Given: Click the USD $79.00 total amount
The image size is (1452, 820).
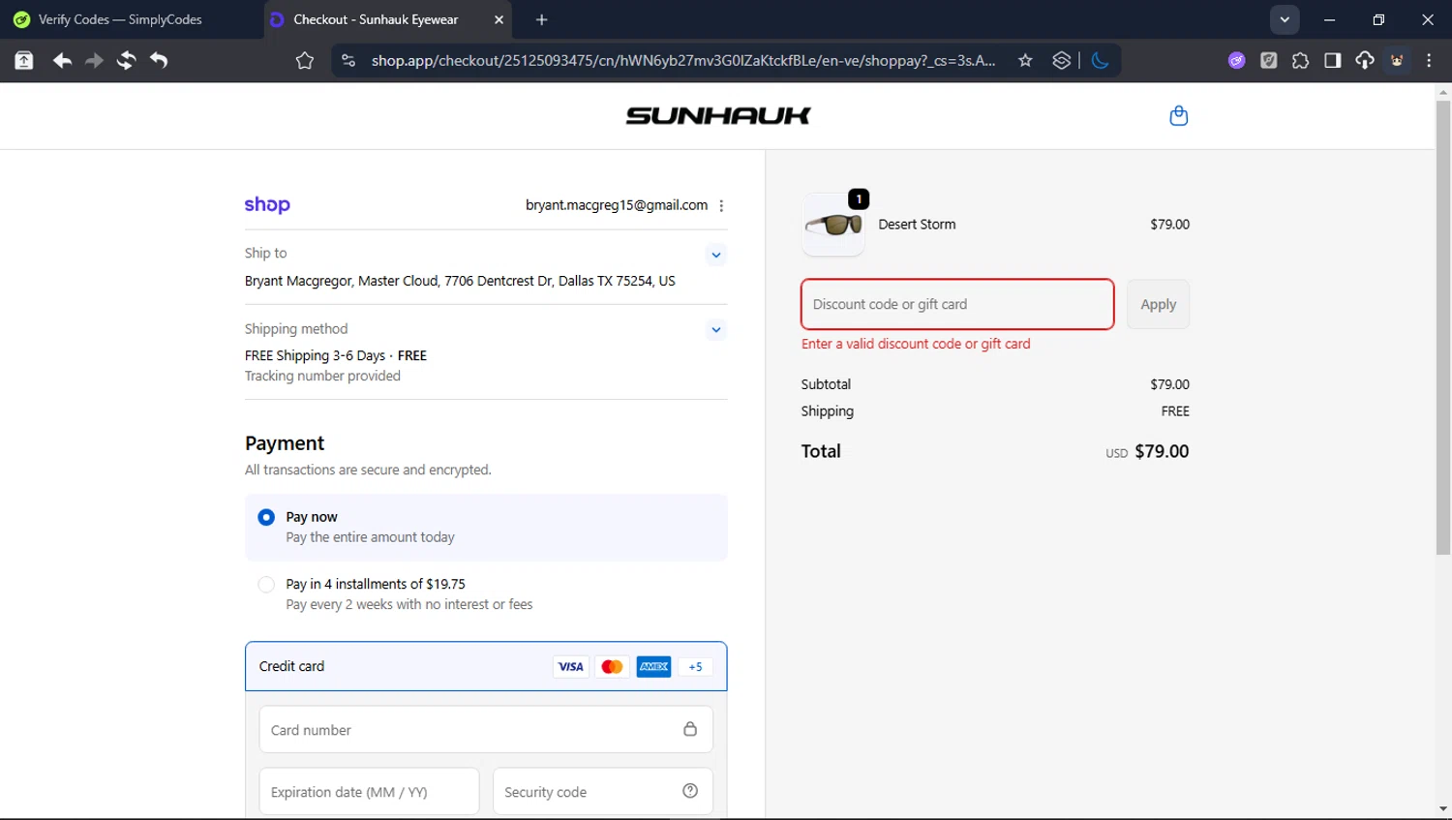Looking at the screenshot, I should tap(1147, 451).
